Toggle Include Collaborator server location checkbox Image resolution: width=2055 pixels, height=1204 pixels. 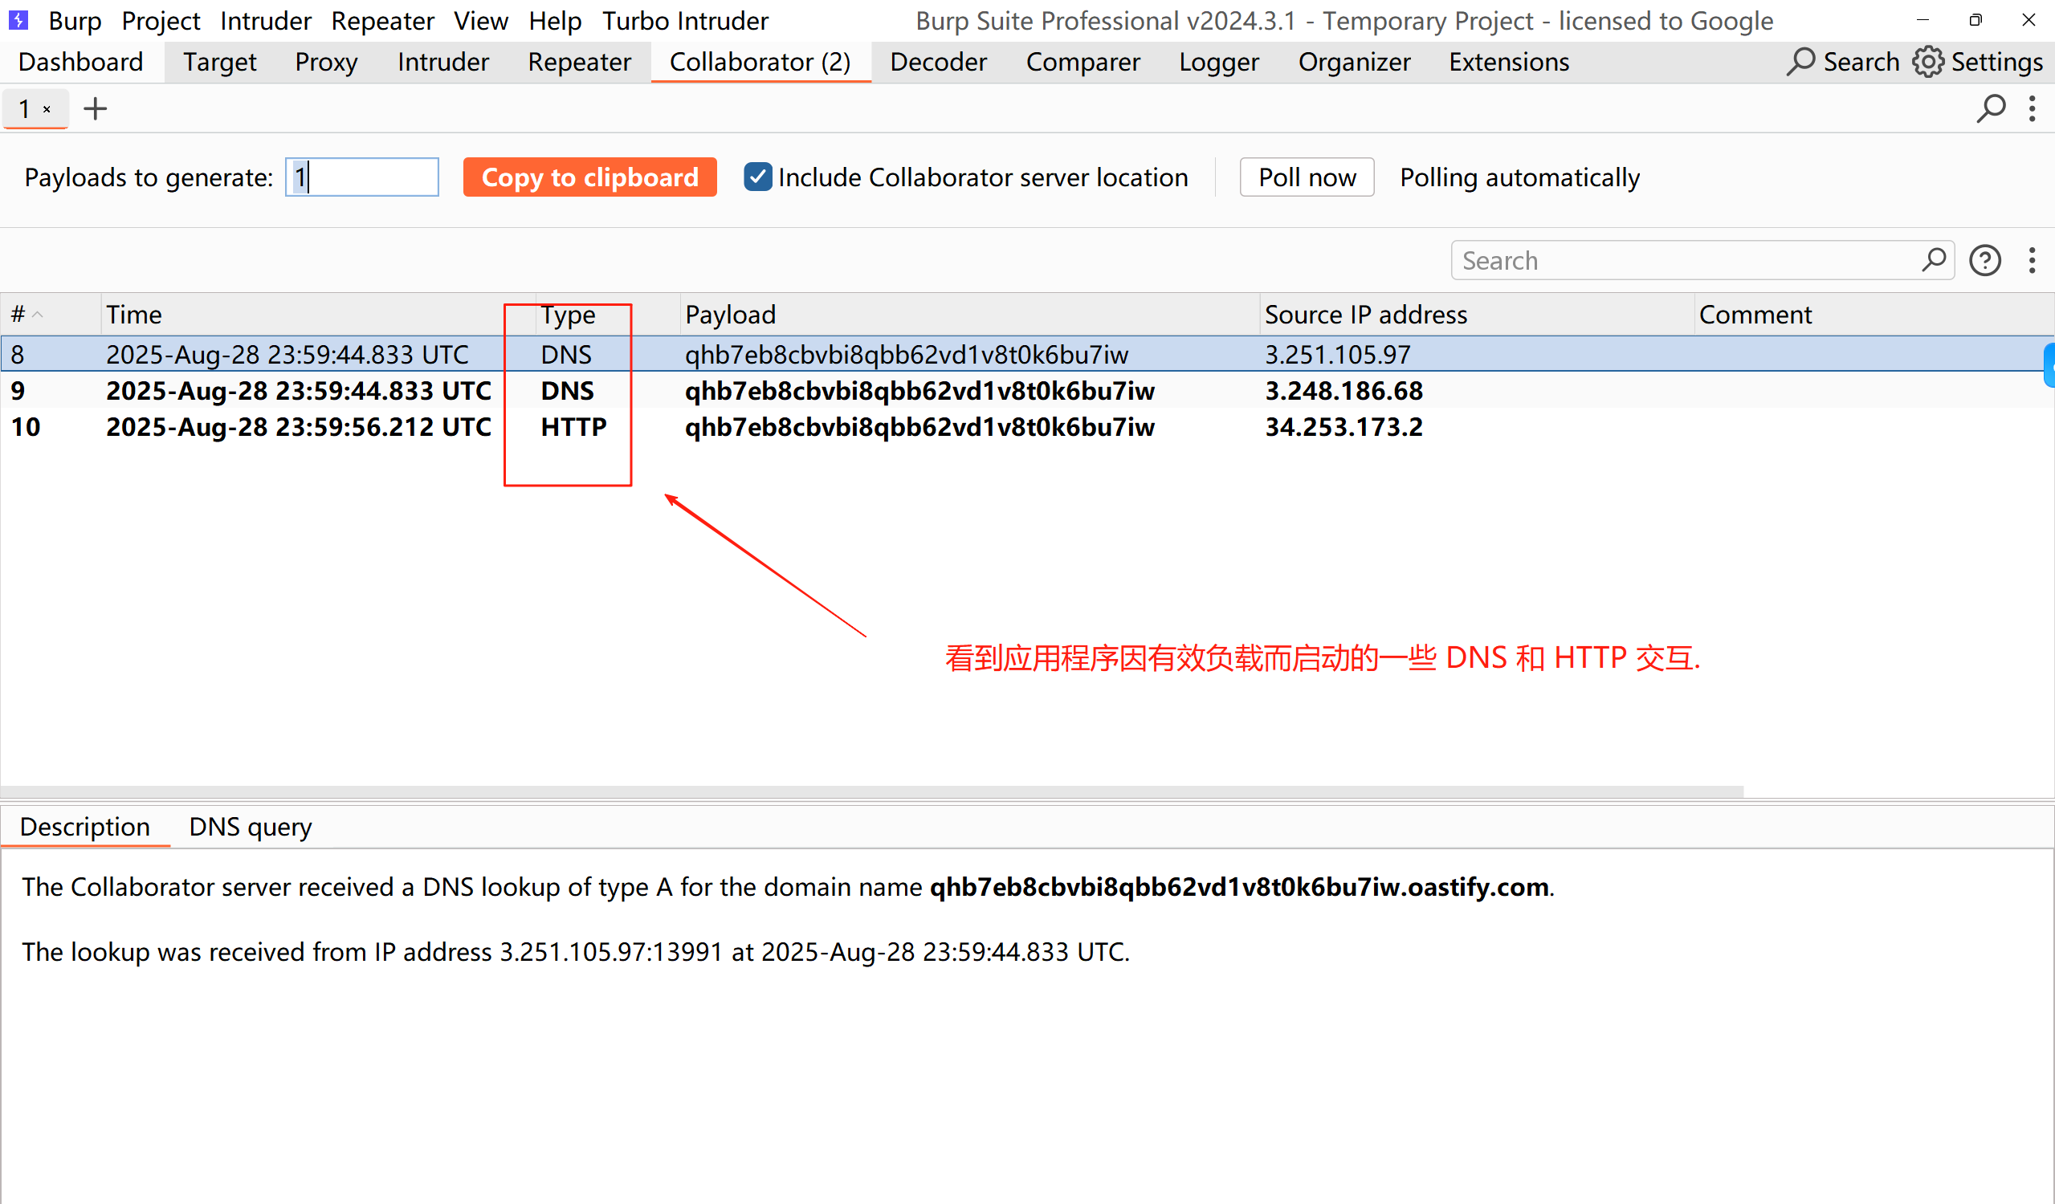757,177
